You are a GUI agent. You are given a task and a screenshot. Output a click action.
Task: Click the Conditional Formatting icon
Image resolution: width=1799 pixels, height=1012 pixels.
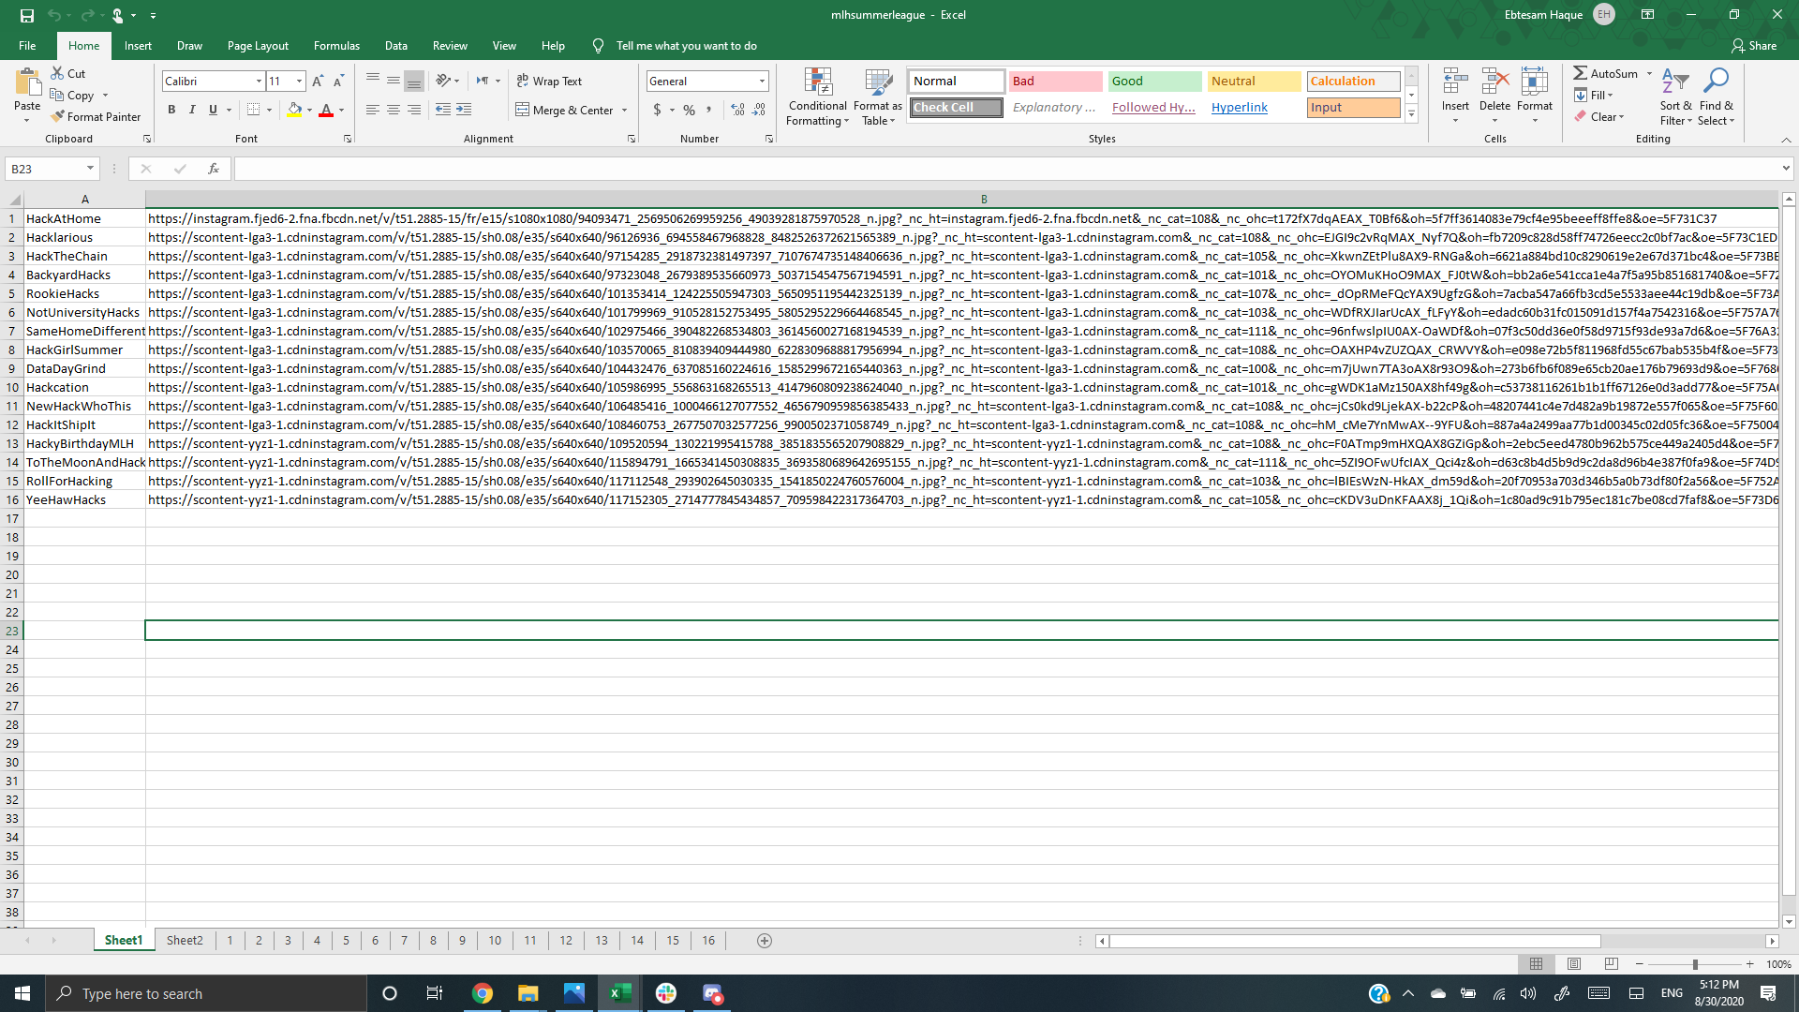[818, 83]
